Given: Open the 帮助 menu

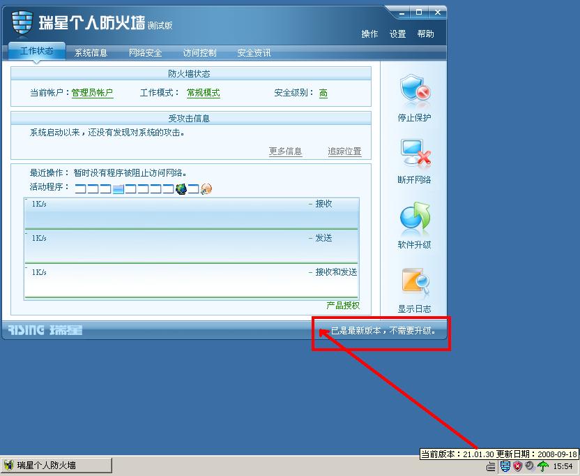Looking at the screenshot, I should coord(425,34).
